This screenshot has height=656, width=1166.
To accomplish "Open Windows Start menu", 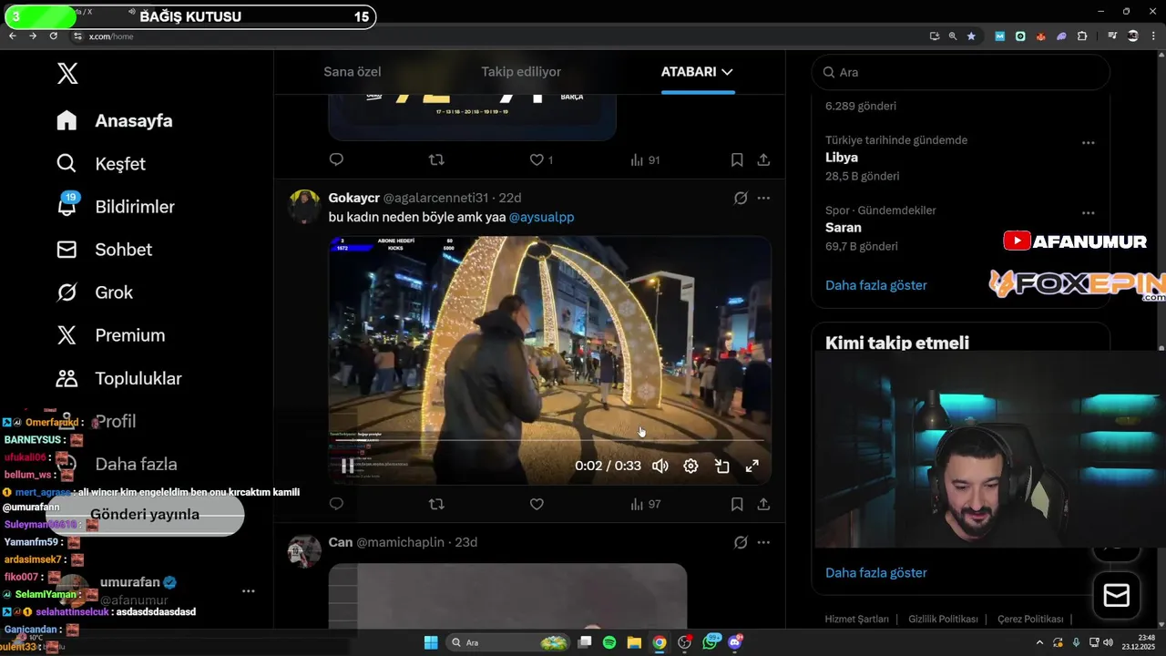I will point(431,642).
